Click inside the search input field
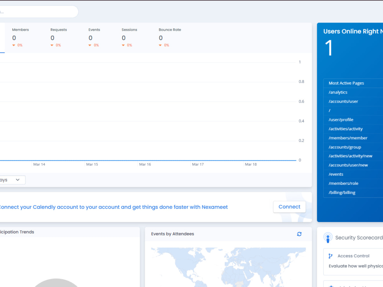383x287 pixels. pyautogui.click(x=38, y=11)
